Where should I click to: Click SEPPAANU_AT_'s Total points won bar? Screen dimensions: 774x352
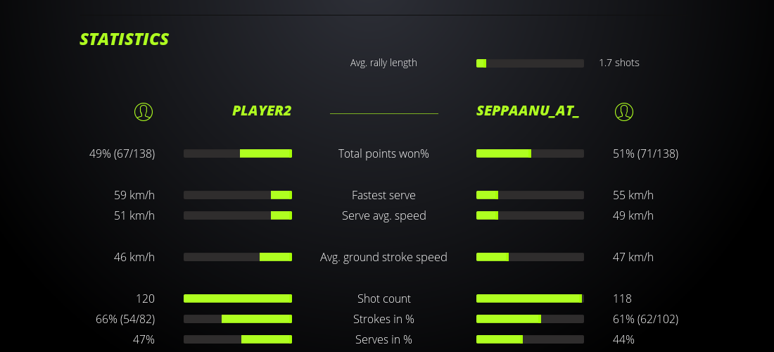pos(530,153)
